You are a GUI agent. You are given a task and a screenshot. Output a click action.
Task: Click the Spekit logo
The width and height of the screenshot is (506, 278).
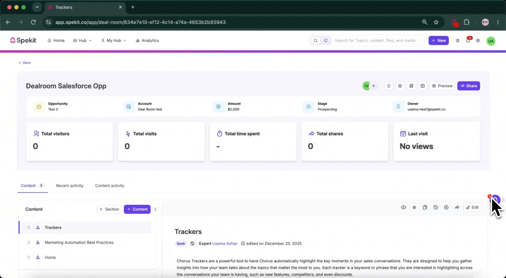coord(24,41)
